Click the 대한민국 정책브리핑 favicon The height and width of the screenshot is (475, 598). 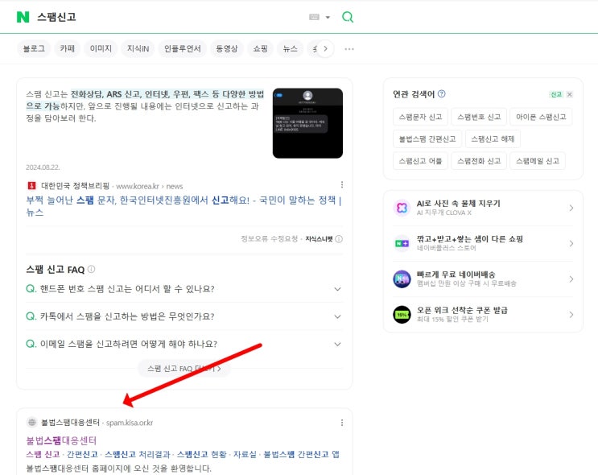(31, 186)
